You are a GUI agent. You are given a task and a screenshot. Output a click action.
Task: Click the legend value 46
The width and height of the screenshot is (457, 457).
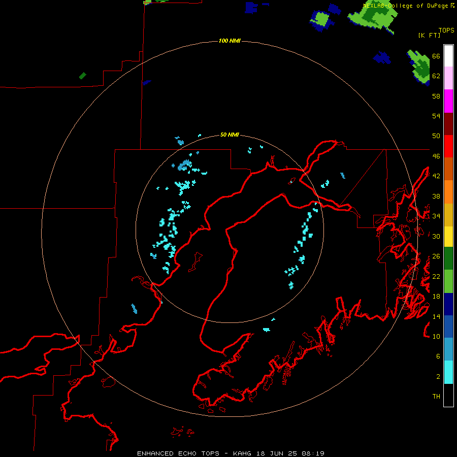pyautogui.click(x=436, y=156)
